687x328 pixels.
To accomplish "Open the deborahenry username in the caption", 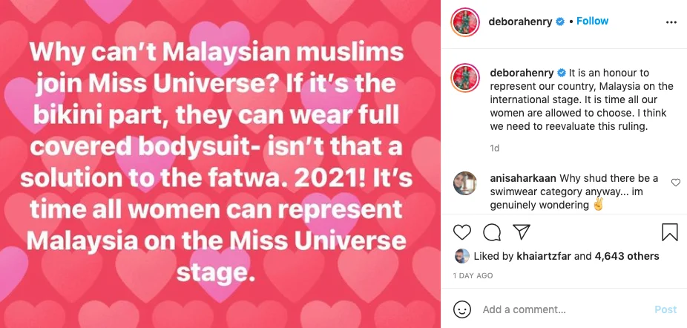I will (x=522, y=73).
